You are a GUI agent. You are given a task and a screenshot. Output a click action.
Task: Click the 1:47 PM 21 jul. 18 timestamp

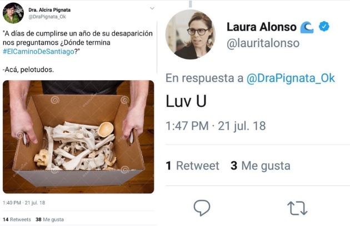pos(216,126)
